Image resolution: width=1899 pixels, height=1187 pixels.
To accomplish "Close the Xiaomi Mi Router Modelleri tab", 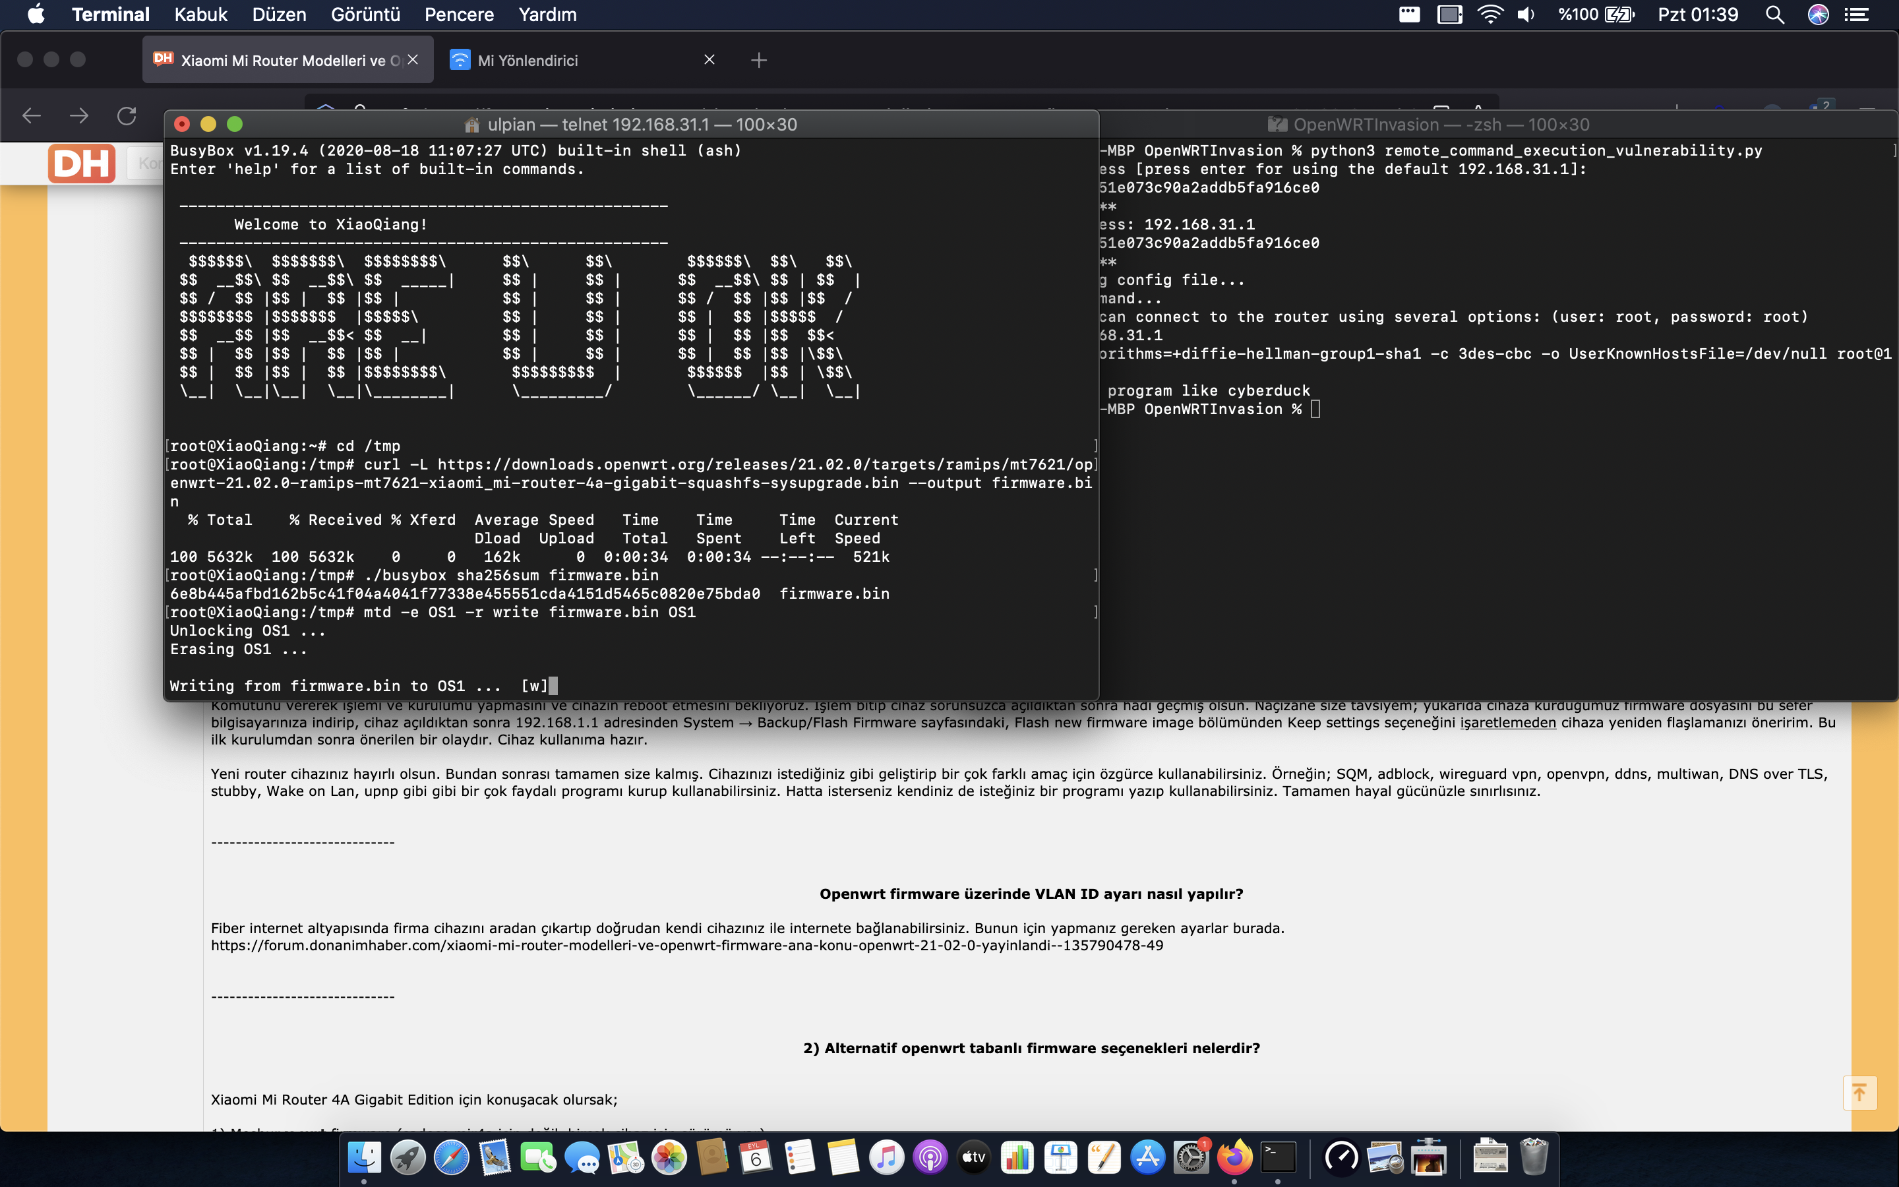I will [413, 59].
